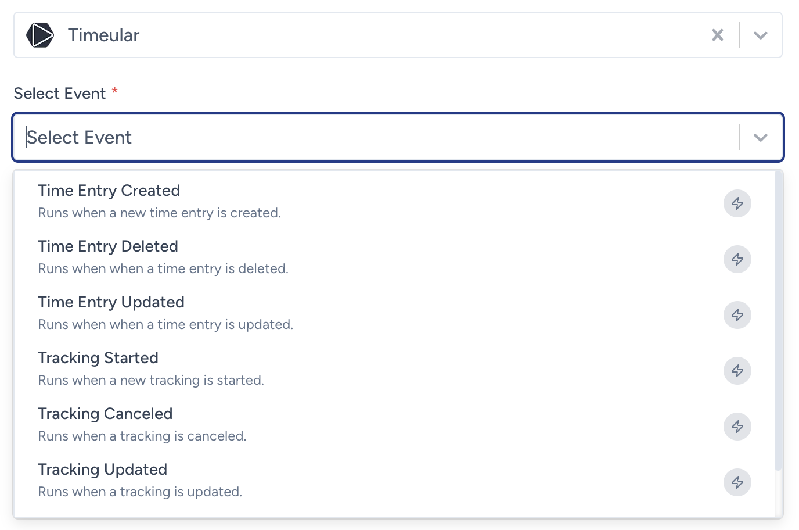The image size is (799, 530).
Task: Choose the Time Entry Deleted event
Action: point(394,257)
